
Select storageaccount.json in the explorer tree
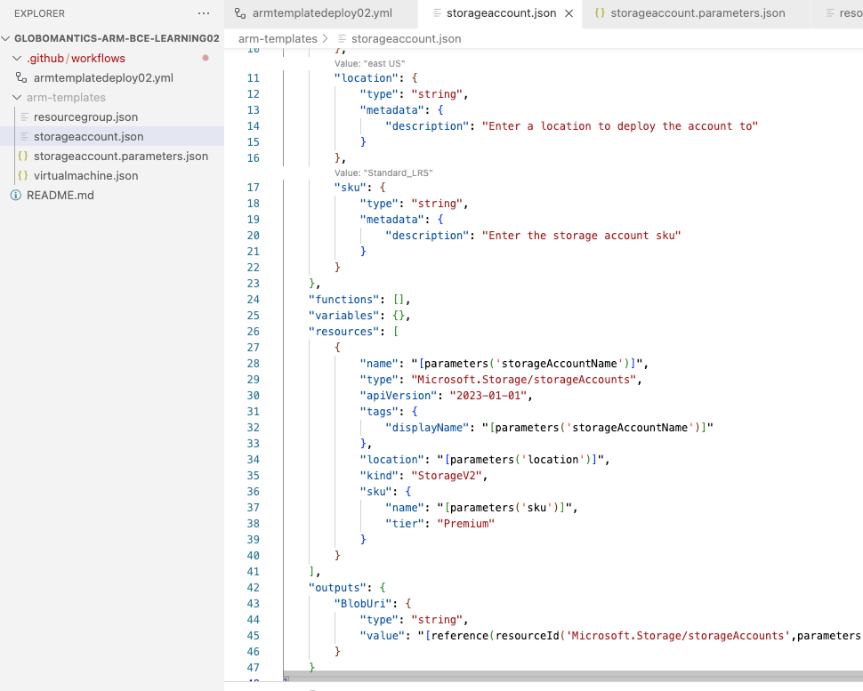[89, 136]
